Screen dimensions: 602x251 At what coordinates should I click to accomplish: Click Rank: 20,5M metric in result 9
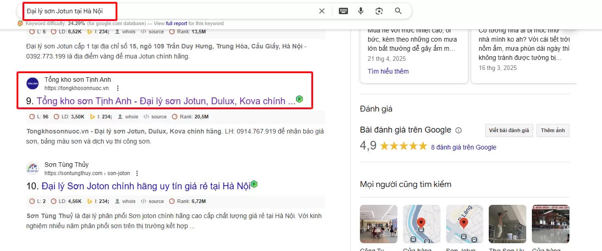(x=190, y=117)
